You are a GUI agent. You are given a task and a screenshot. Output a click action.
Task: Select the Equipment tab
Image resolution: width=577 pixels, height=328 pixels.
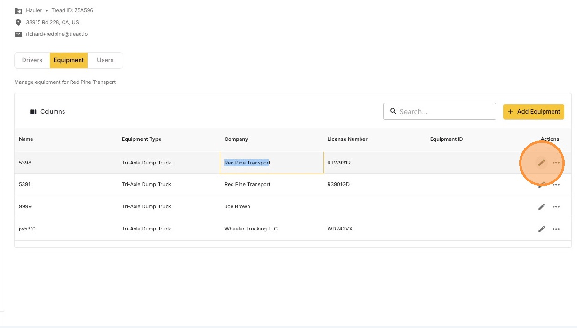click(x=69, y=60)
